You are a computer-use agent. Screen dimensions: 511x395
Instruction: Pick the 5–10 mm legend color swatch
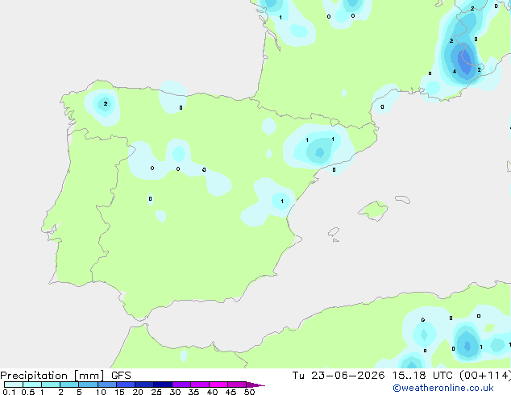(x=88, y=385)
